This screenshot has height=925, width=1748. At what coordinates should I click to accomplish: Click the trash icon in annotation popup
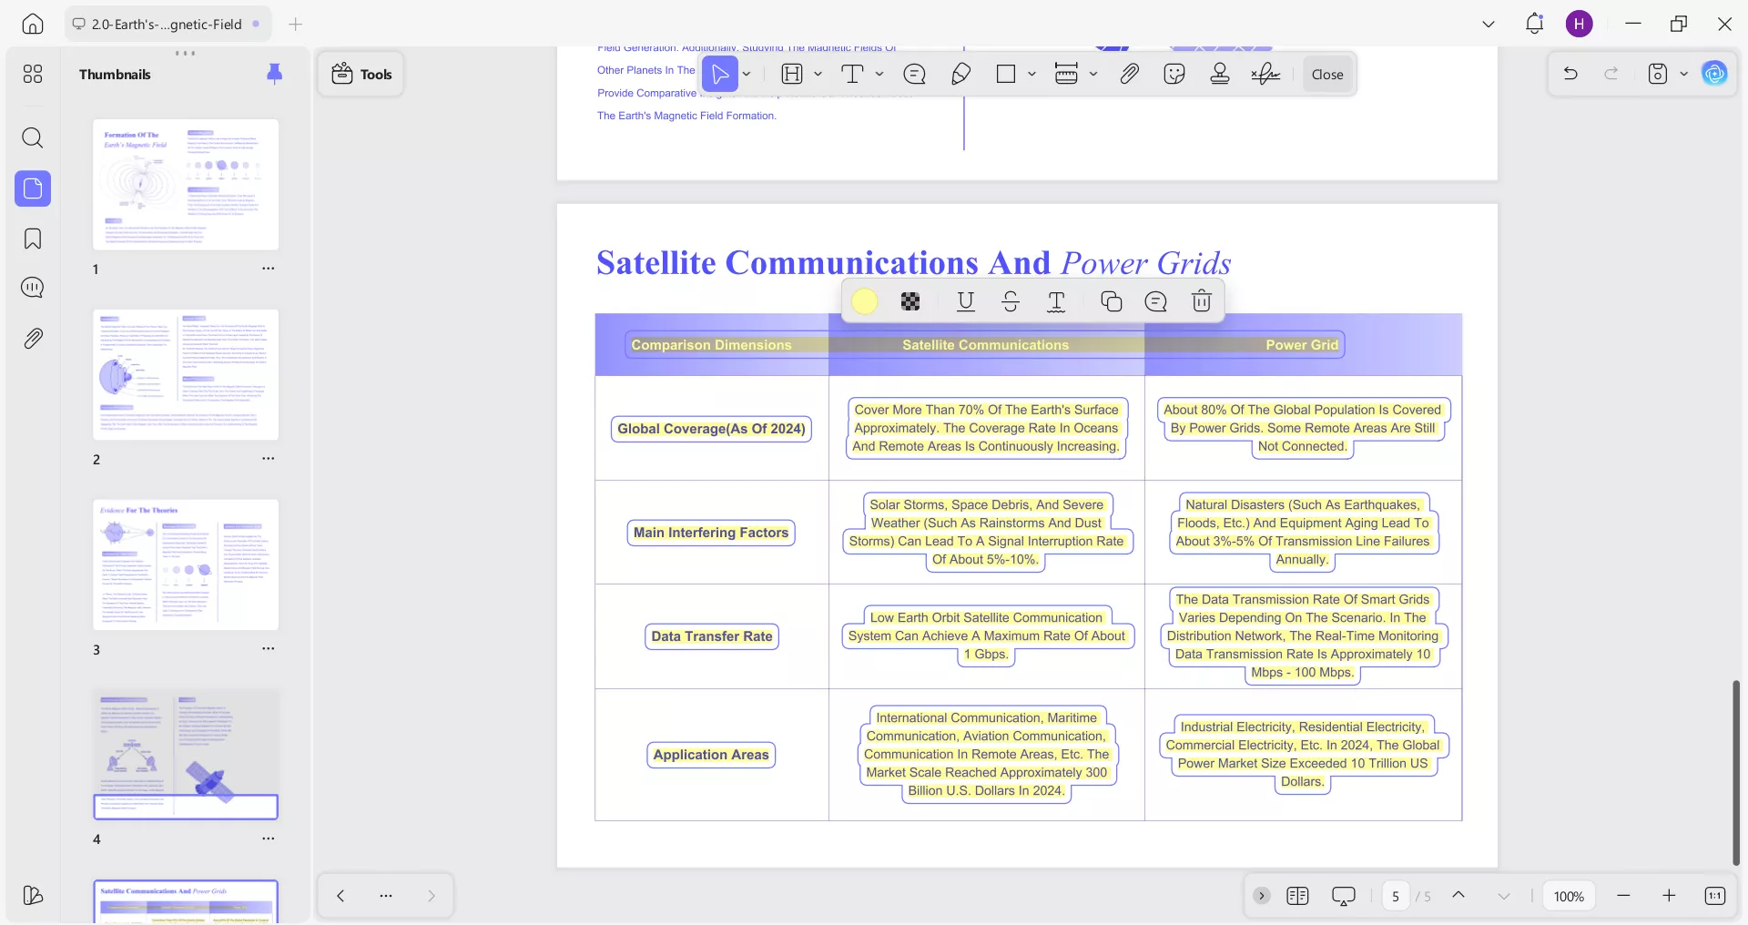tap(1201, 301)
